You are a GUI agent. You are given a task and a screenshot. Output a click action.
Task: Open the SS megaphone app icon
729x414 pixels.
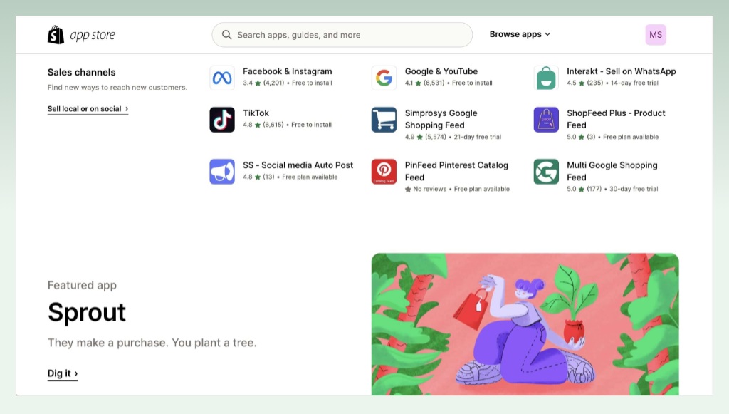coord(222,172)
